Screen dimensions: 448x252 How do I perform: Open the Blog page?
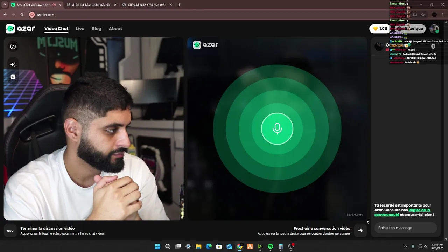[x=97, y=29]
